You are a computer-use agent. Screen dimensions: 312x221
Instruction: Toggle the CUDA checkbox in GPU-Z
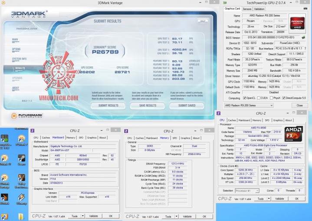click(259, 98)
